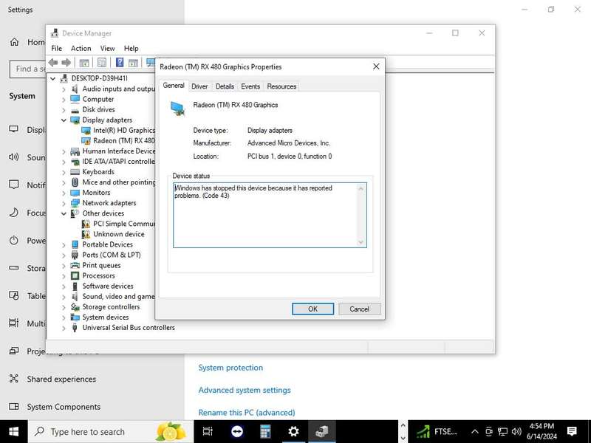Click the System Components icon in Settings

tap(14, 407)
